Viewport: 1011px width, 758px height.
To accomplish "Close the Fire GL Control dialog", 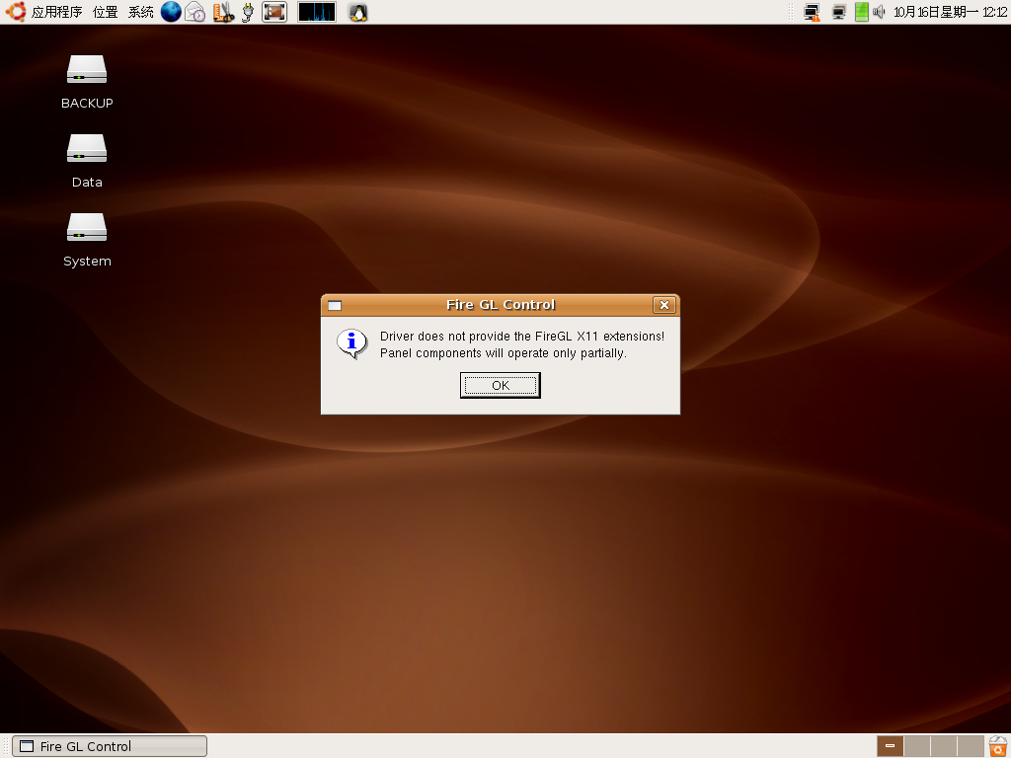I will [x=664, y=305].
